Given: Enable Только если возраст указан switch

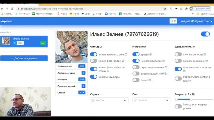Looking at the screenshot, I should pyautogui.click(x=178, y=106).
